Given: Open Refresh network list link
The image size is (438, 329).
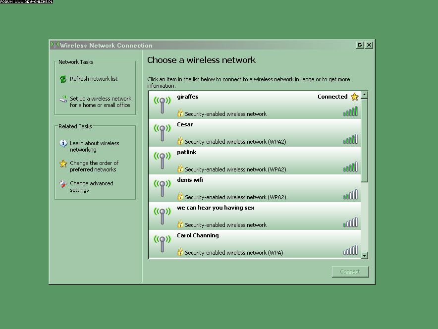Looking at the screenshot, I should tap(94, 79).
